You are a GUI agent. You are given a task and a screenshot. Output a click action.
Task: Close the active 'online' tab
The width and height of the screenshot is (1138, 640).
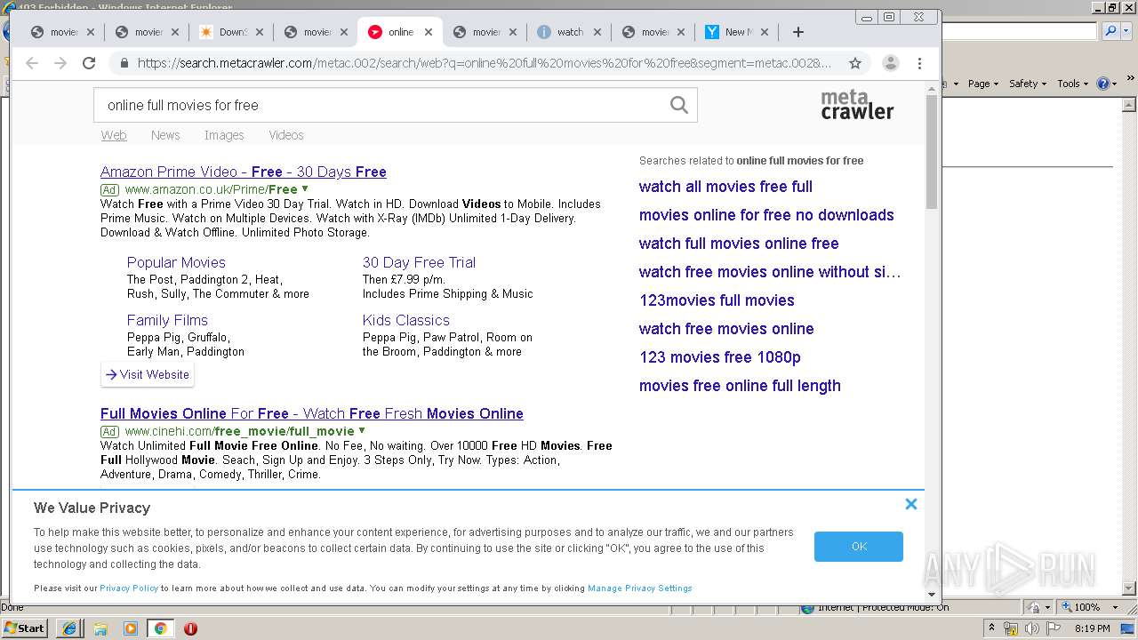pyautogui.click(x=429, y=32)
